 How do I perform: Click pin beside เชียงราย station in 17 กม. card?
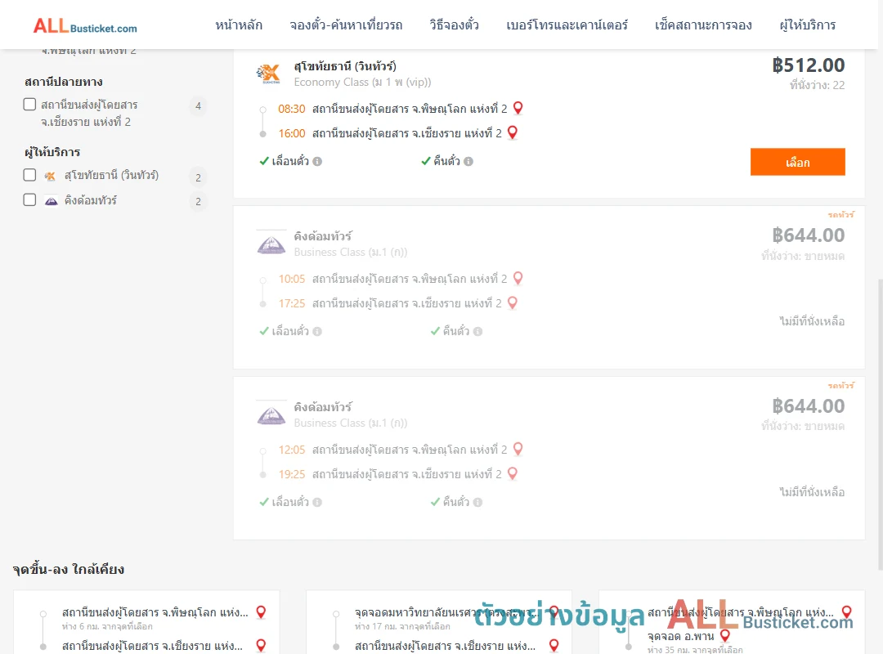(x=554, y=645)
